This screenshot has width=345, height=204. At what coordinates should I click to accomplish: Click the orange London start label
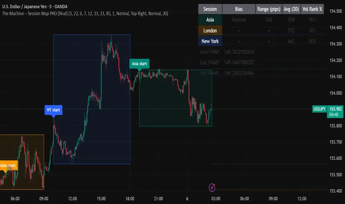click(x=7, y=165)
